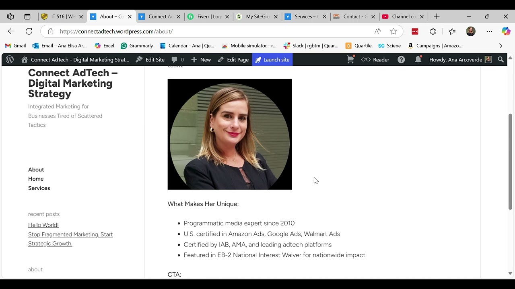Click the browser Back arrow
Screen dimensions: 515x289
11,31
